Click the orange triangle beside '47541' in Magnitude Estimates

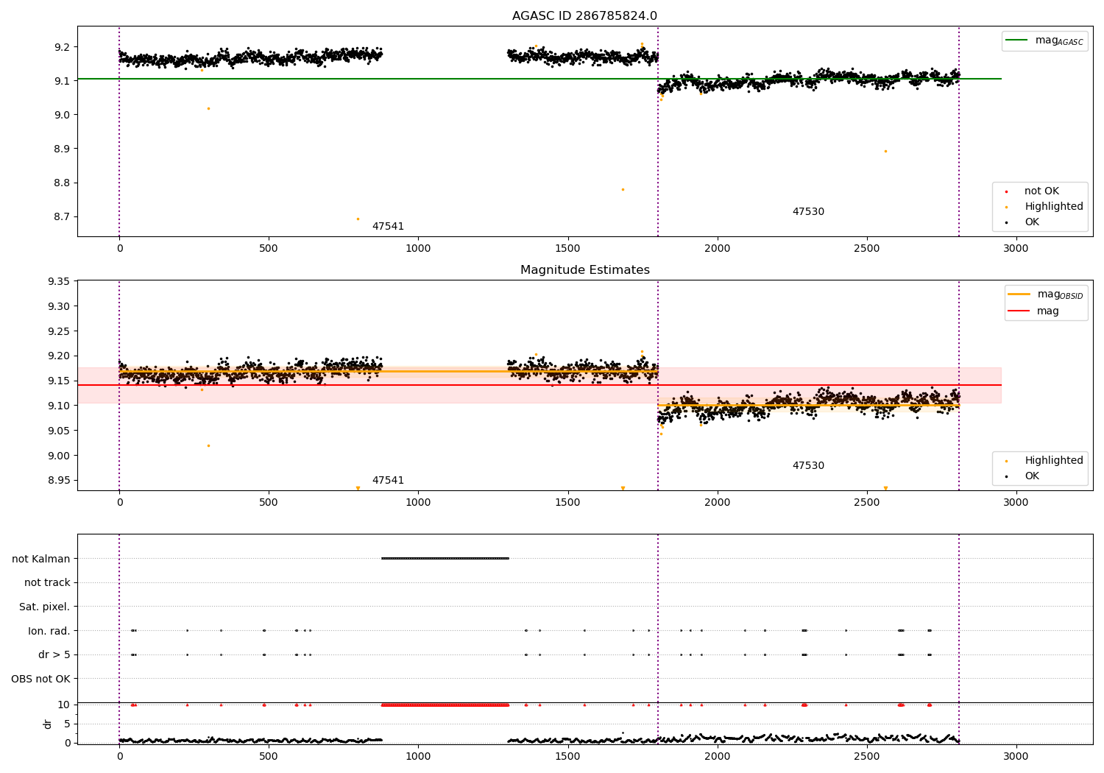click(x=358, y=488)
